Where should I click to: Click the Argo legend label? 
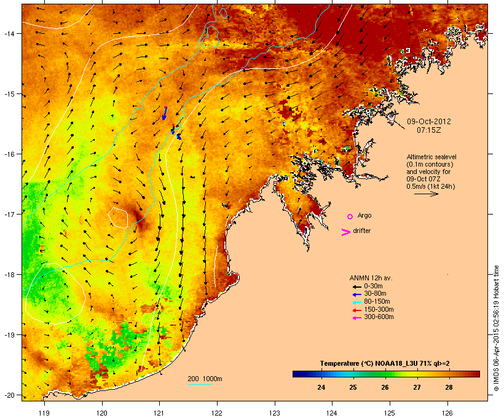[x=364, y=215]
